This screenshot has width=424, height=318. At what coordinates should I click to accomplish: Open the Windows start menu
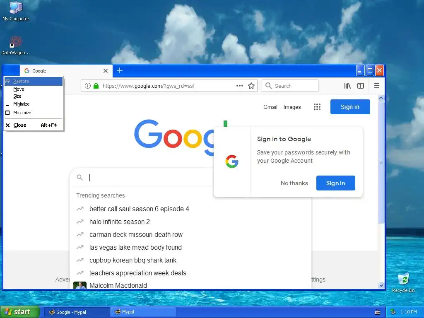[x=20, y=312]
